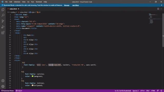Open the Terminal menu

click(x=39, y=2)
